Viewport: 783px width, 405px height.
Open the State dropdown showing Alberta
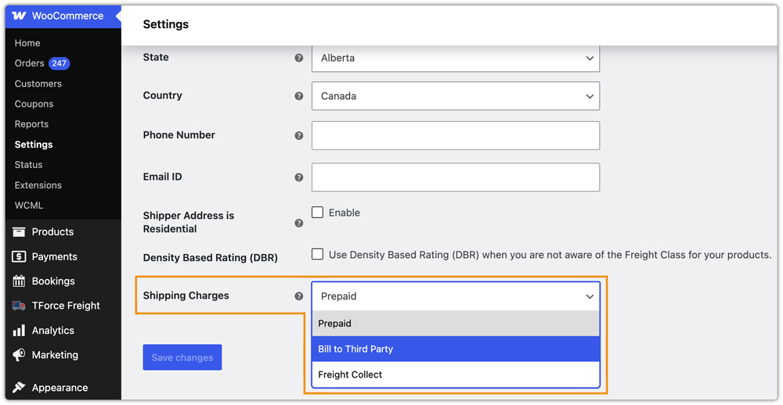[x=456, y=58]
